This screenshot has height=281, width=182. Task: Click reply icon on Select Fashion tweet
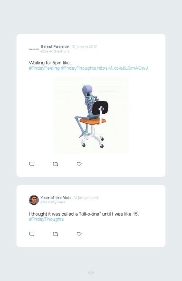[x=32, y=164]
